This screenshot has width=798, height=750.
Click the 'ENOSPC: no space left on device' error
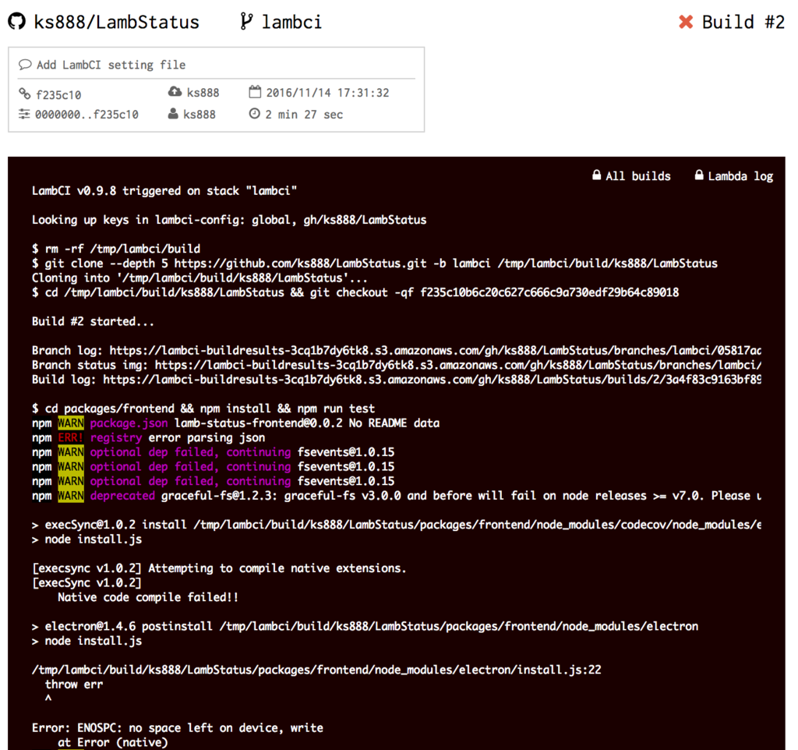tap(177, 728)
